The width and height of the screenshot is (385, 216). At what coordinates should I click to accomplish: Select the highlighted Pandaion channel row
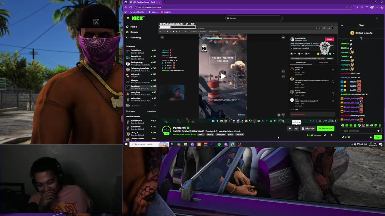(x=141, y=87)
